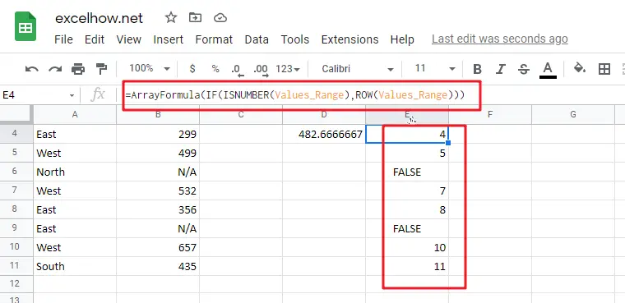This screenshot has height=303, width=625.
Task: Open the Tools menu
Action: tap(295, 39)
